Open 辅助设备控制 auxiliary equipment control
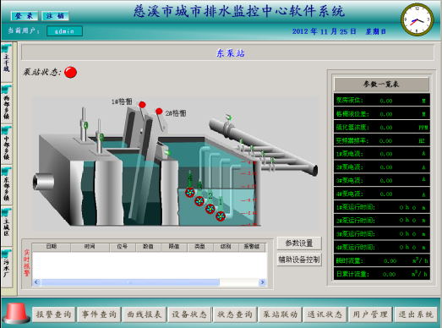 (x=299, y=260)
